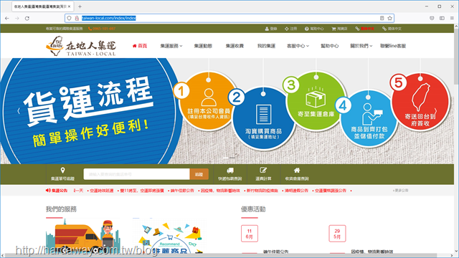Open the Pocket save icon in the toolbar
459x258 pixels.
pyautogui.click(x=432, y=18)
